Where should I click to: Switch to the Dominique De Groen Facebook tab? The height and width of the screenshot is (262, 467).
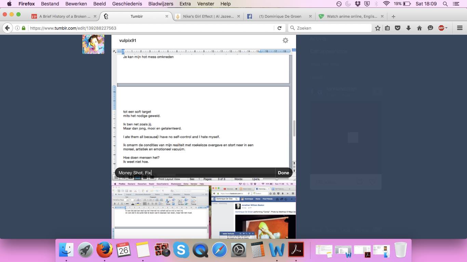coord(280,16)
